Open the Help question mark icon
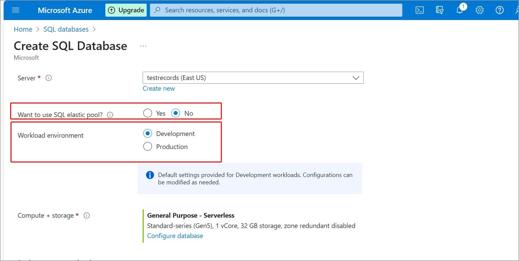 coord(499,10)
